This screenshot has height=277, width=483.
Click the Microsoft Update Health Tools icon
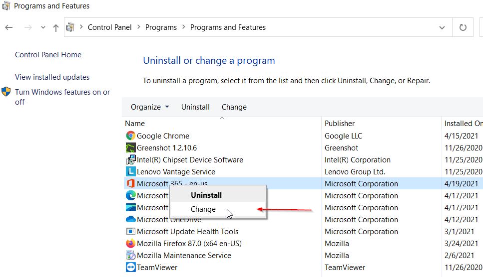pos(130,232)
